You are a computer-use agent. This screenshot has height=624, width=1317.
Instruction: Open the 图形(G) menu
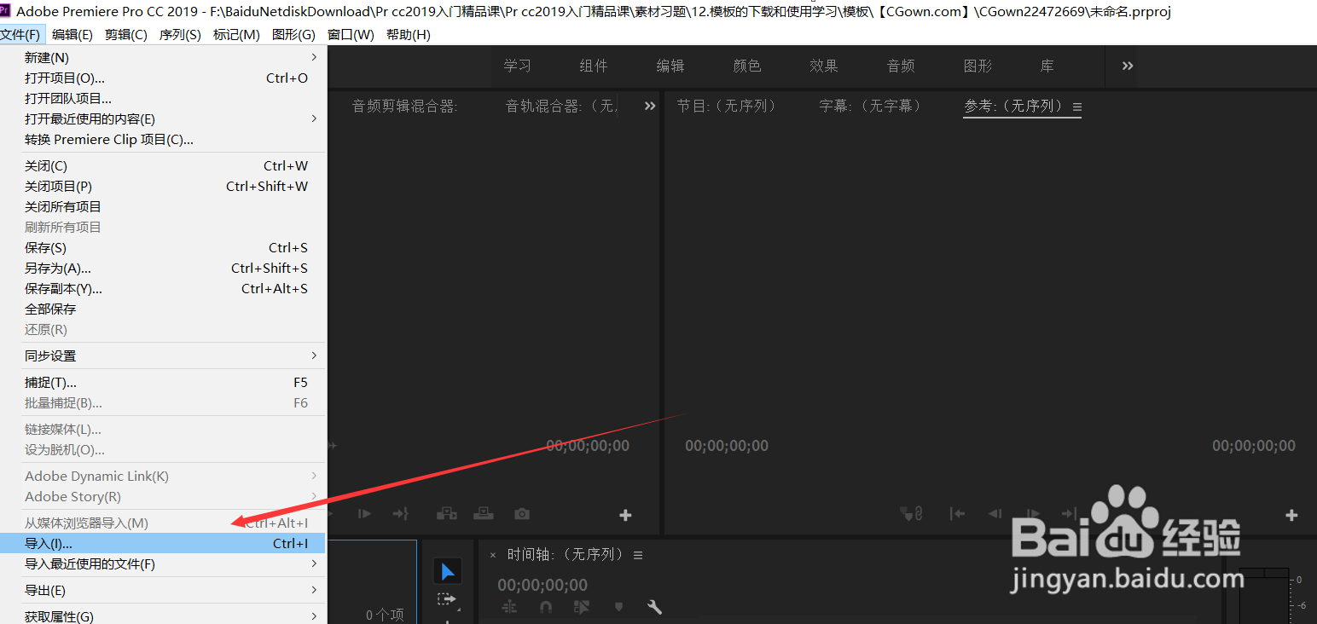(x=293, y=34)
